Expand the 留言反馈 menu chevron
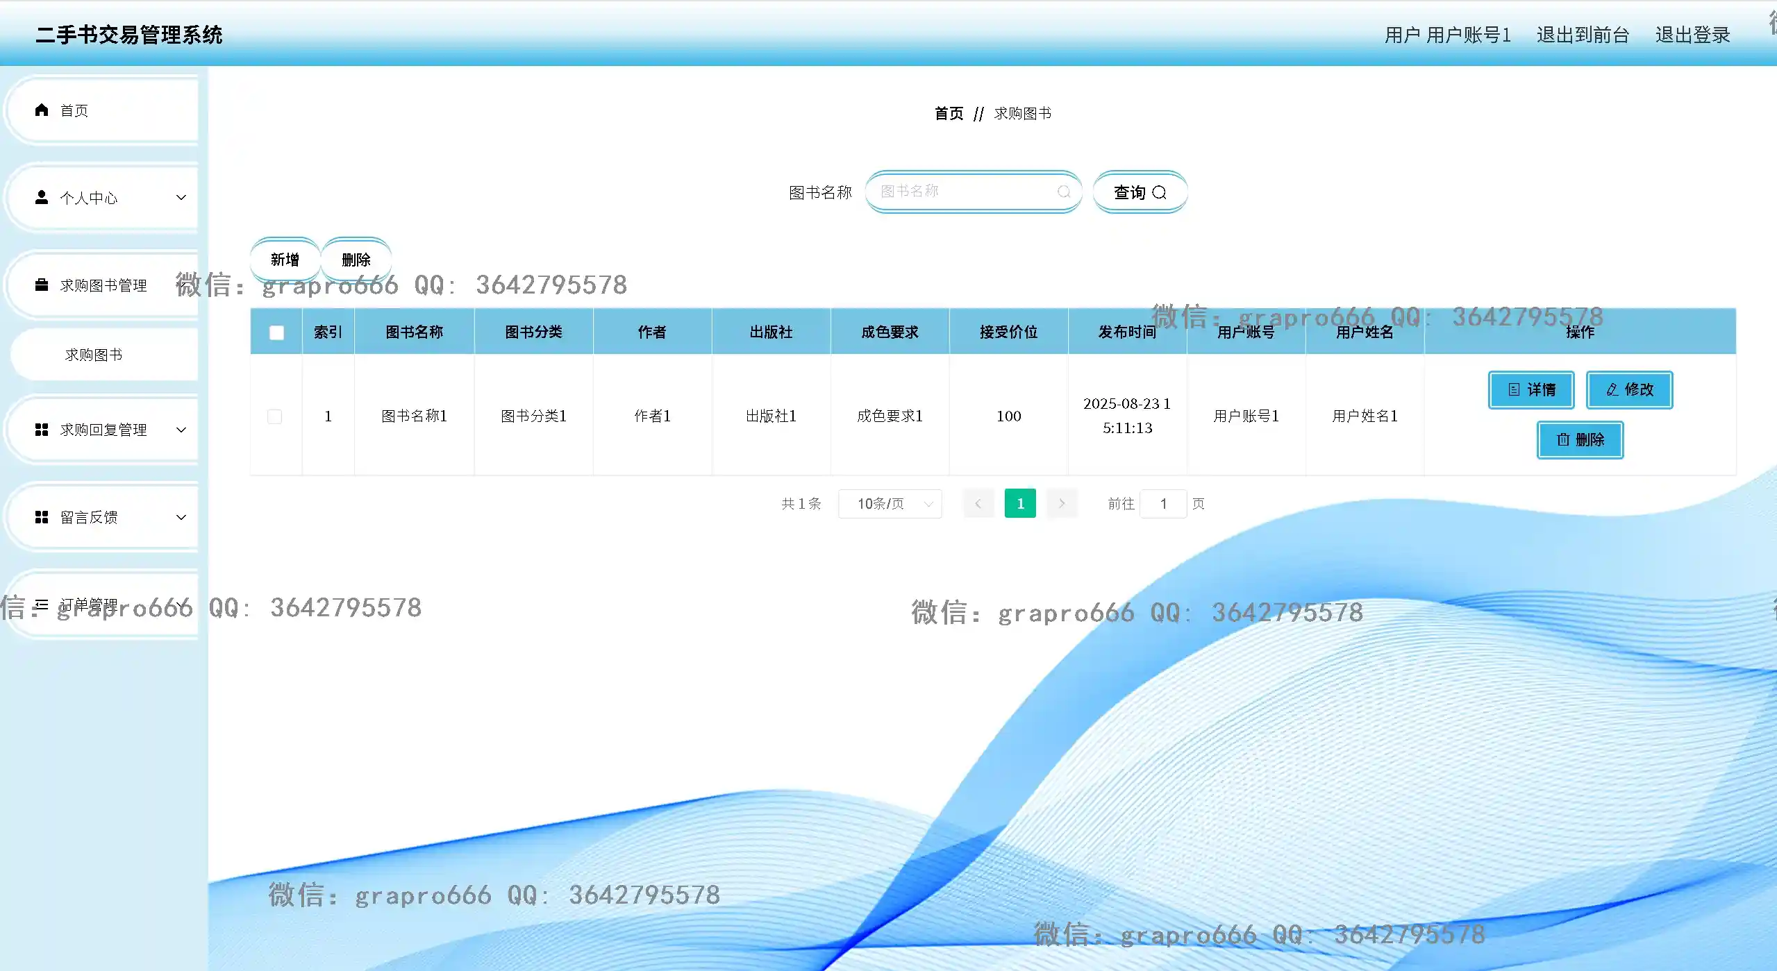Screen dimensions: 1777x971 pos(181,517)
